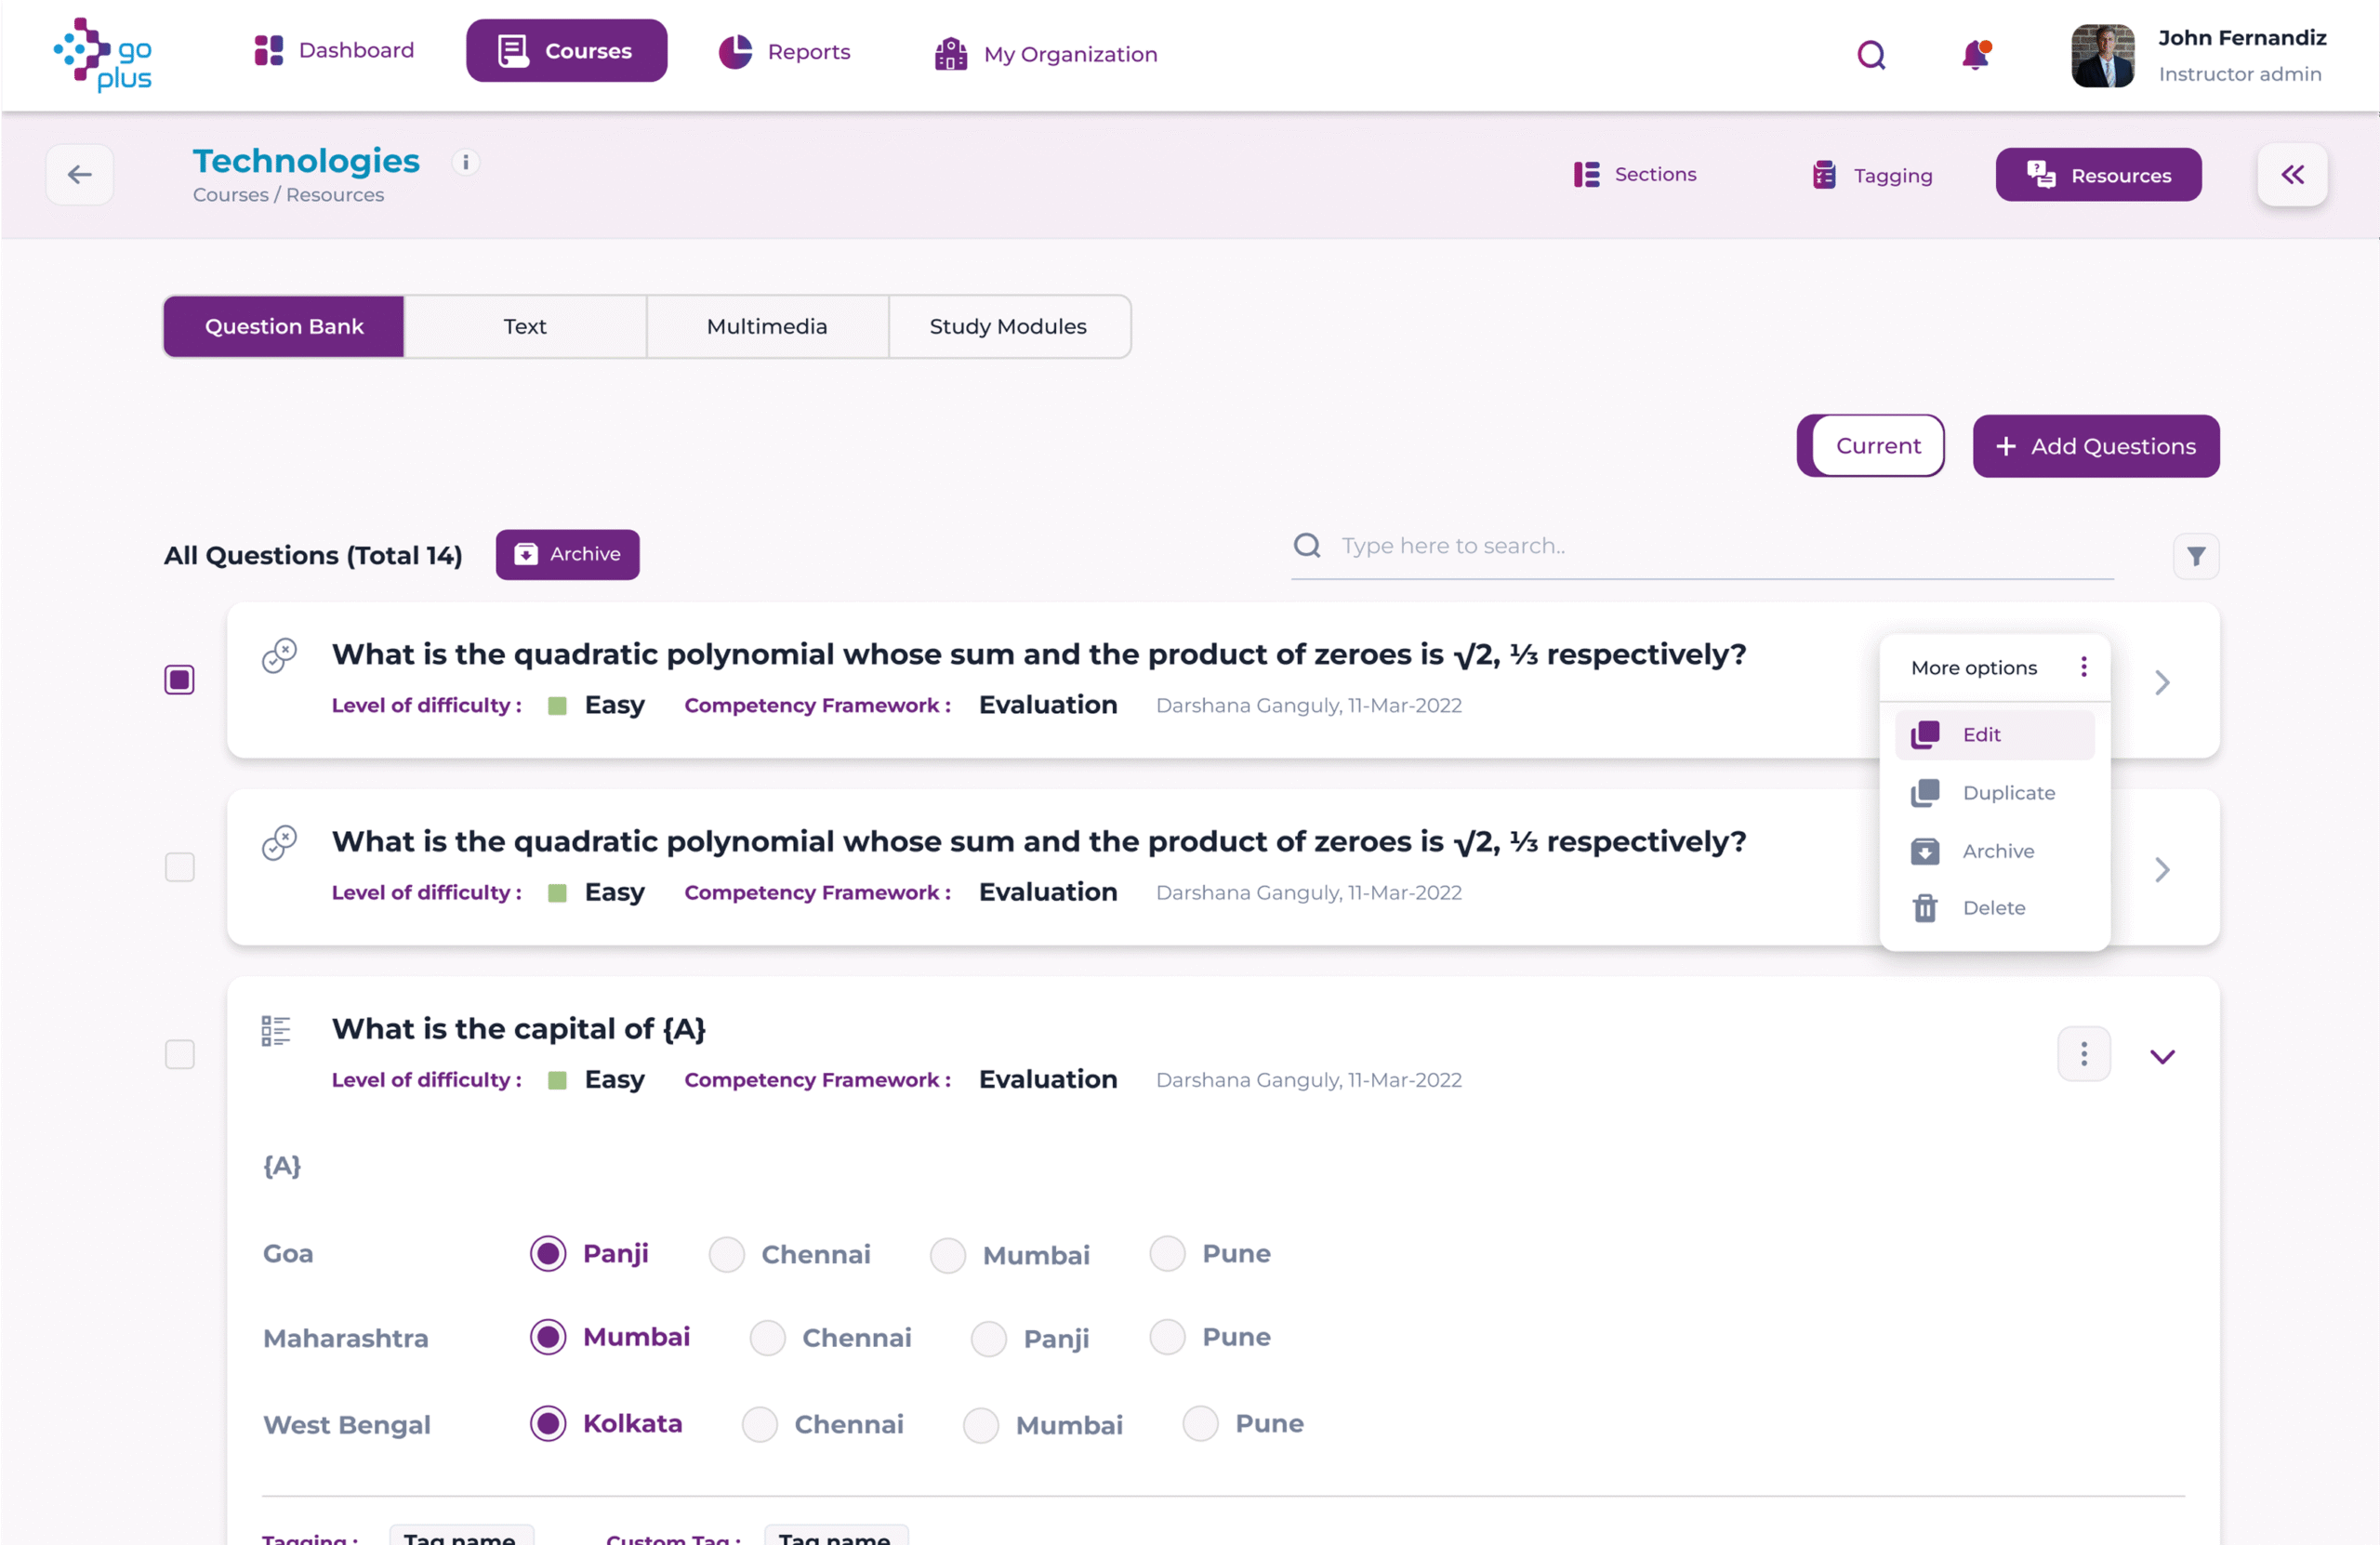
Task: Open three-dot menu on capital question
Action: (2084, 1054)
